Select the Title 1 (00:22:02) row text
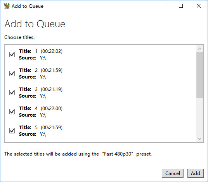 [x=41, y=51]
